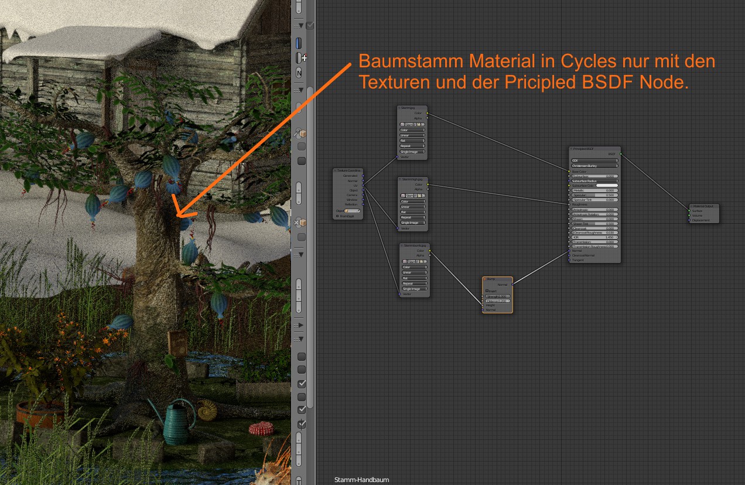
Task: Click the blue icon button in the properties strip
Action: (x=299, y=43)
